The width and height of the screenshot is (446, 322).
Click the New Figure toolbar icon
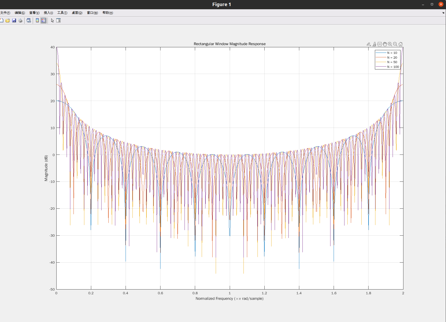click(x=1, y=20)
